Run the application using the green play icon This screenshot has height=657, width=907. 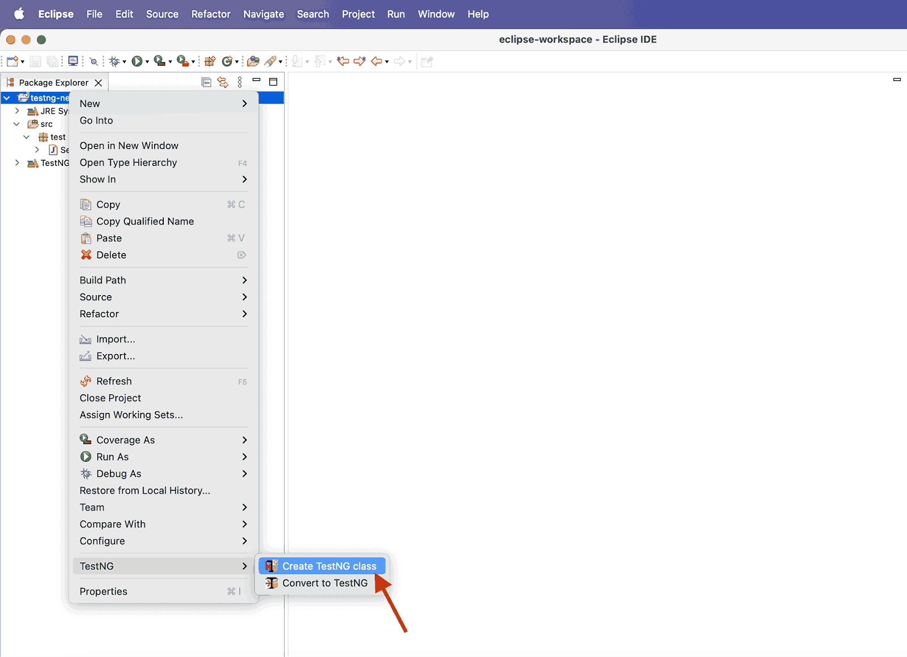point(137,61)
